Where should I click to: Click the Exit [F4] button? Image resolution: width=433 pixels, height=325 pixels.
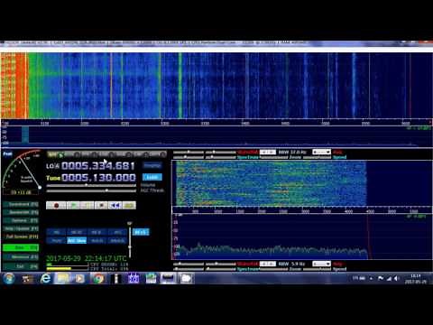point(21,266)
